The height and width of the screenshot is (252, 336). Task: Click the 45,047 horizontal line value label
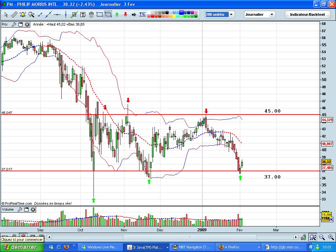7,113
